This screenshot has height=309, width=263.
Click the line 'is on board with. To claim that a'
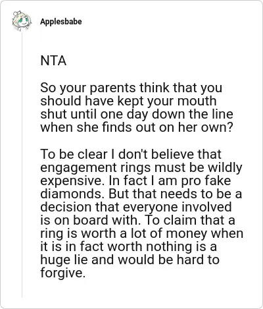137,220
